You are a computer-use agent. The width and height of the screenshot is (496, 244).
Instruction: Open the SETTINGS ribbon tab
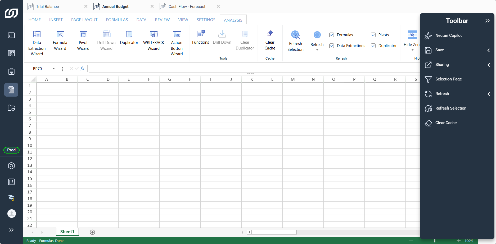point(206,20)
